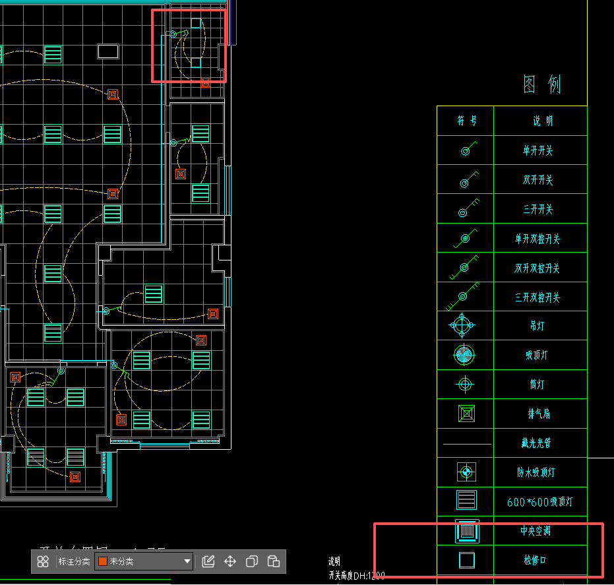This screenshot has width=614, height=585.
Task: Click the 三开双控开关 symbol in legend
Action: [x=463, y=296]
